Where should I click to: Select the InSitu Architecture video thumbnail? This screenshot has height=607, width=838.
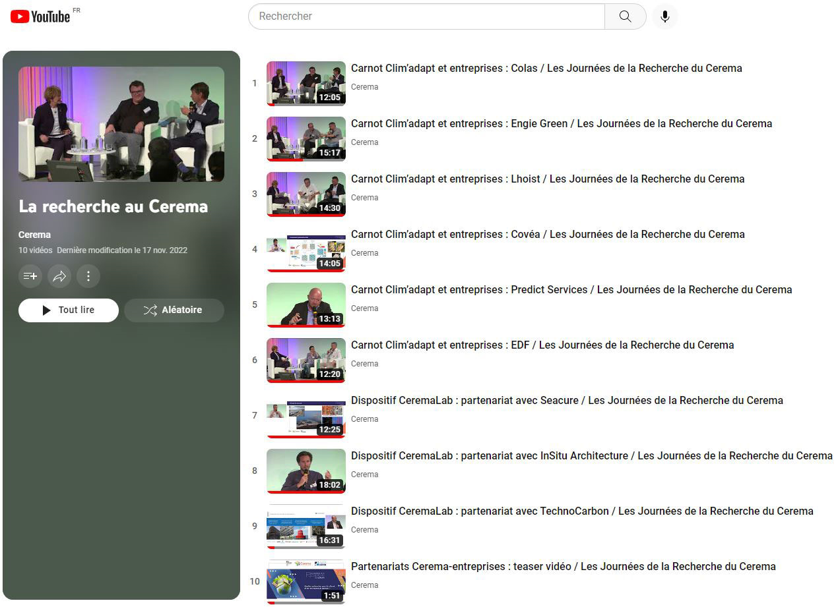(x=306, y=471)
